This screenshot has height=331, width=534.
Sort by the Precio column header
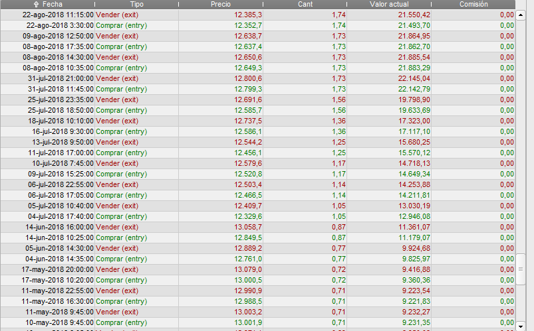coord(221,5)
